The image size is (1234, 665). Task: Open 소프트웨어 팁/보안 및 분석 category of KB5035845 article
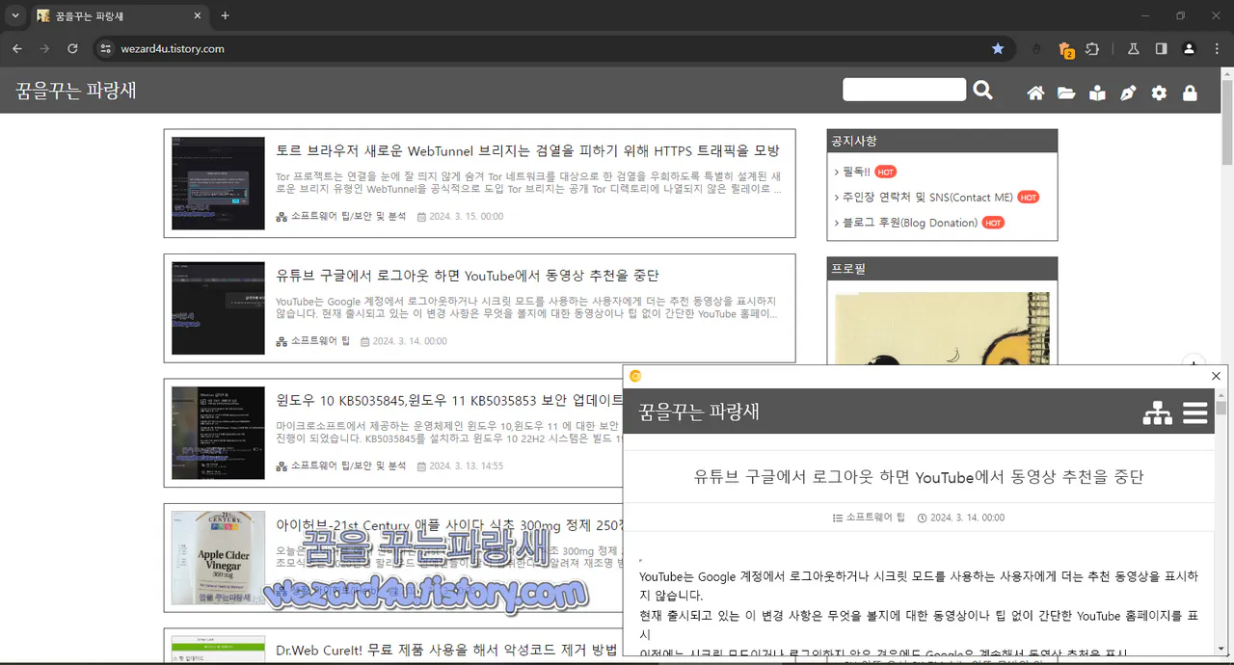point(348,465)
